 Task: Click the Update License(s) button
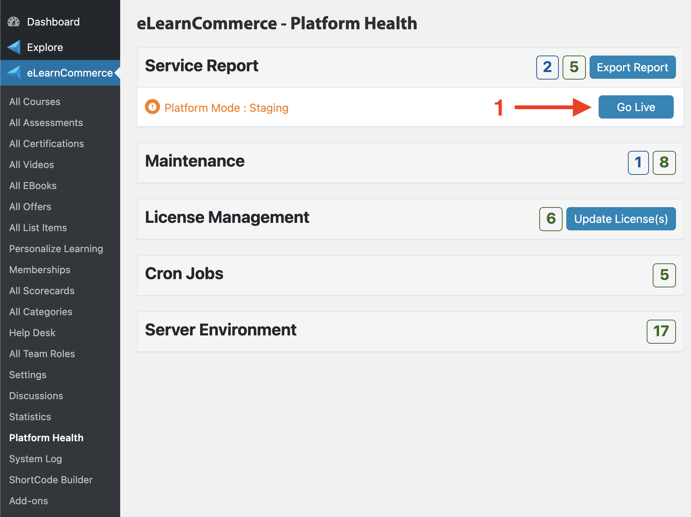621,219
